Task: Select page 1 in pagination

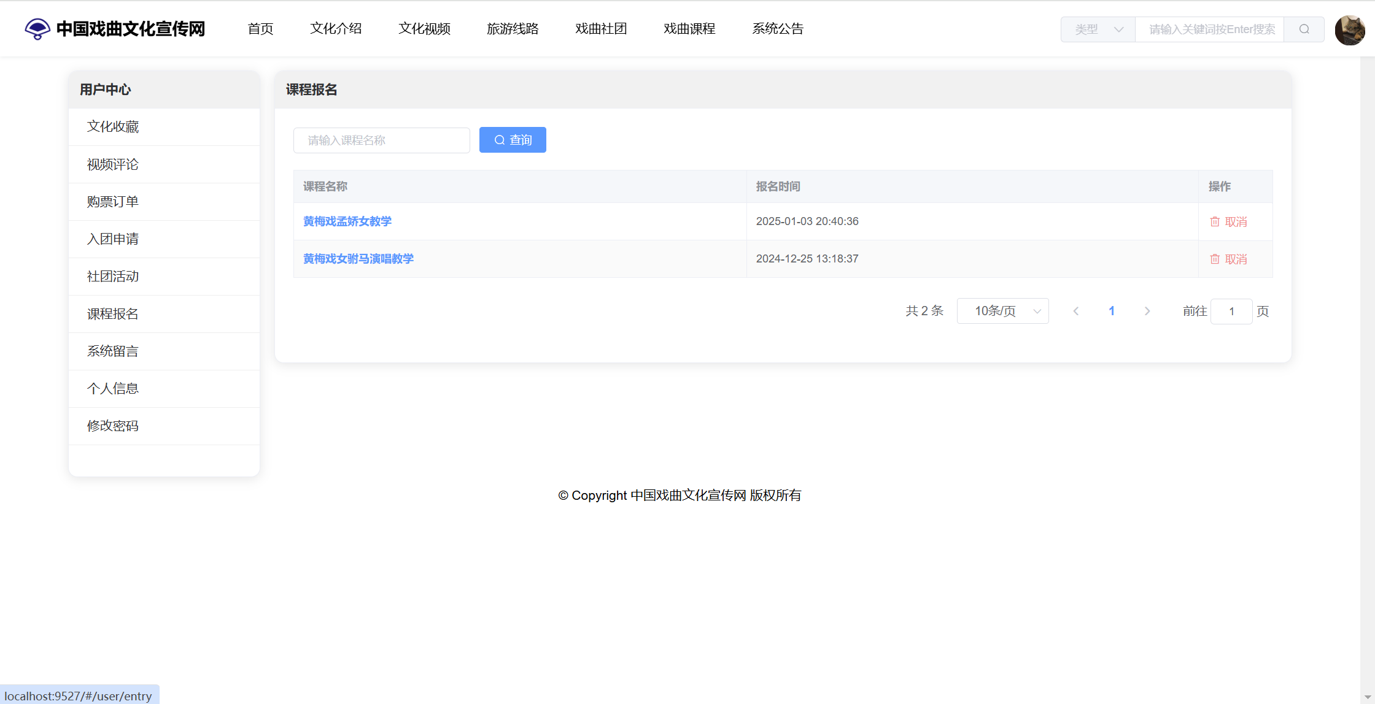Action: (x=1112, y=312)
